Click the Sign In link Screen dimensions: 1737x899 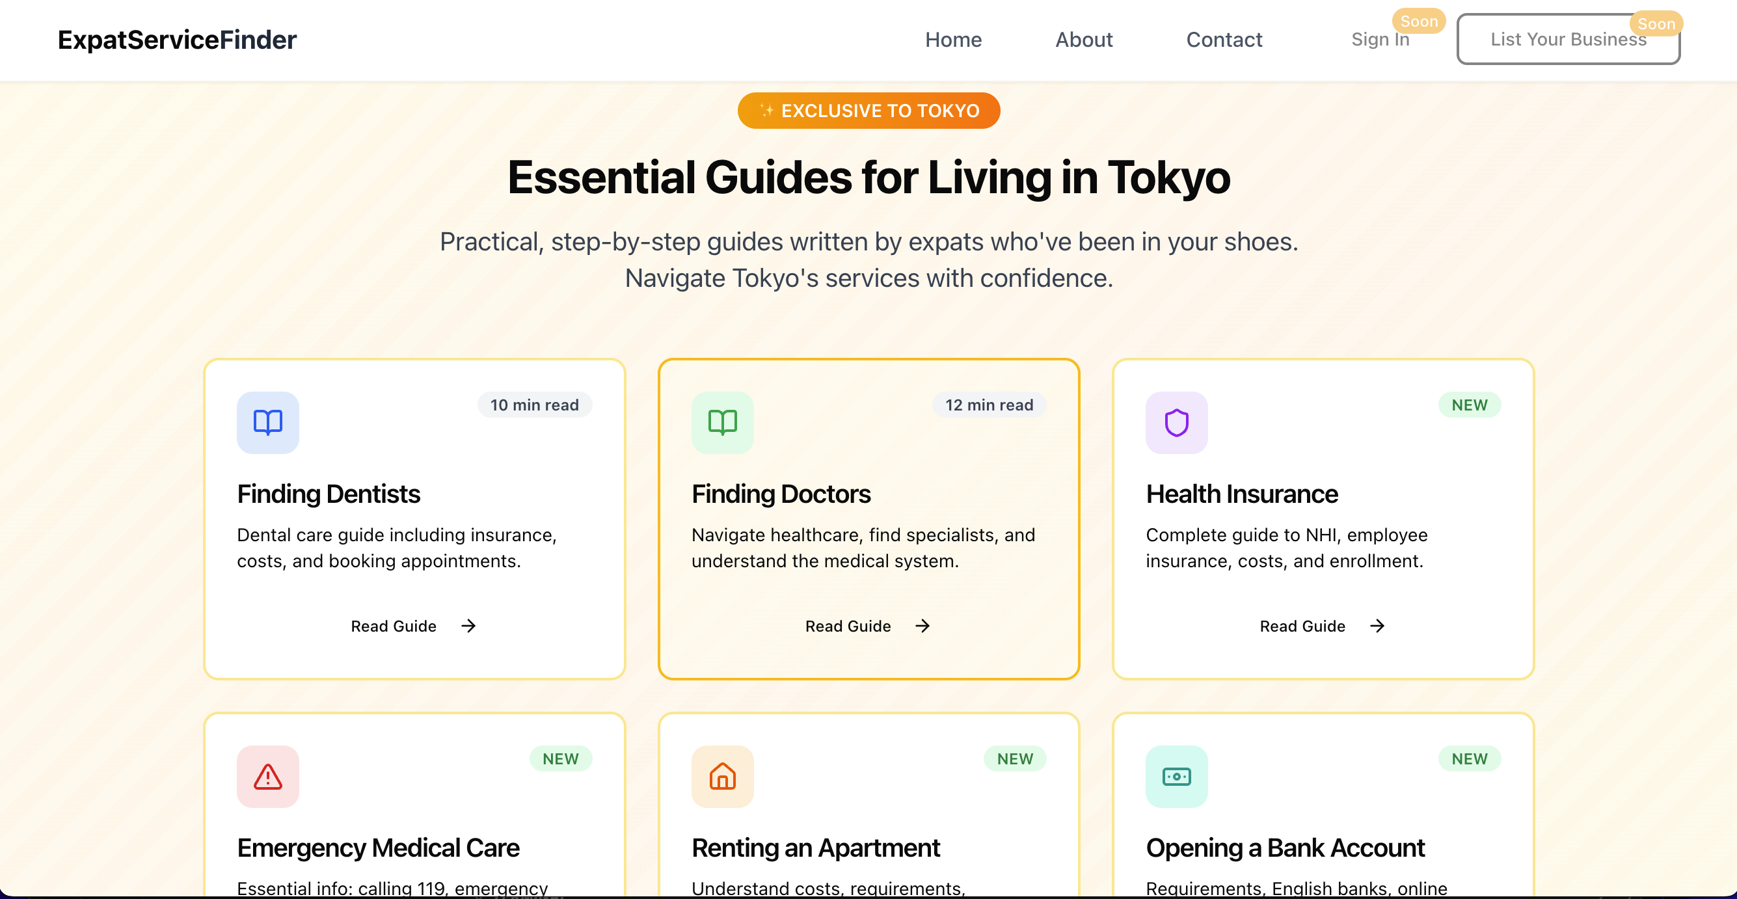(1380, 40)
